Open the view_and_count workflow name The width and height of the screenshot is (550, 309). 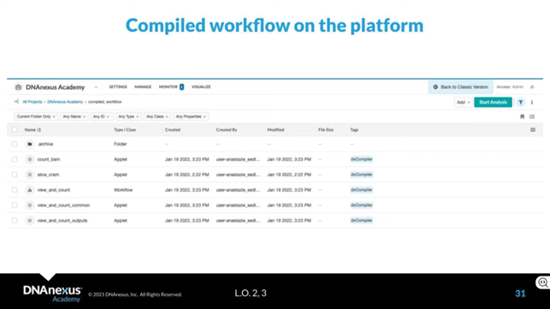tap(54, 190)
